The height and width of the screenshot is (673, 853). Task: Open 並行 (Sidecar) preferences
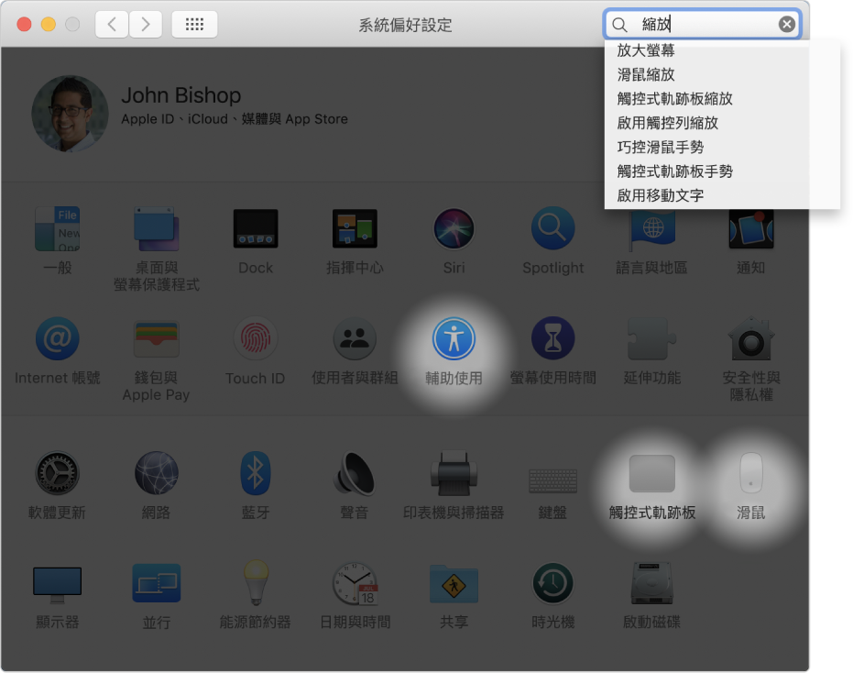[156, 583]
